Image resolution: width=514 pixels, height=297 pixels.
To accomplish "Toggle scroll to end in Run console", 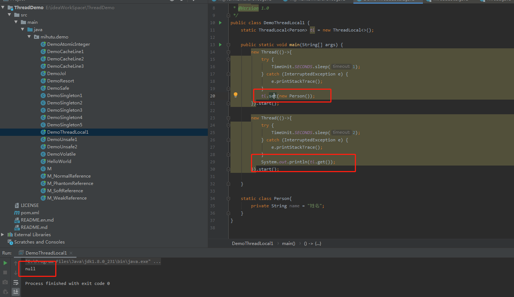I will pos(16,292).
